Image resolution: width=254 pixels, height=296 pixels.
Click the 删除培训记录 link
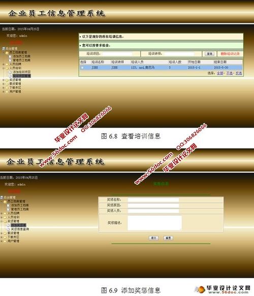(x=230, y=54)
